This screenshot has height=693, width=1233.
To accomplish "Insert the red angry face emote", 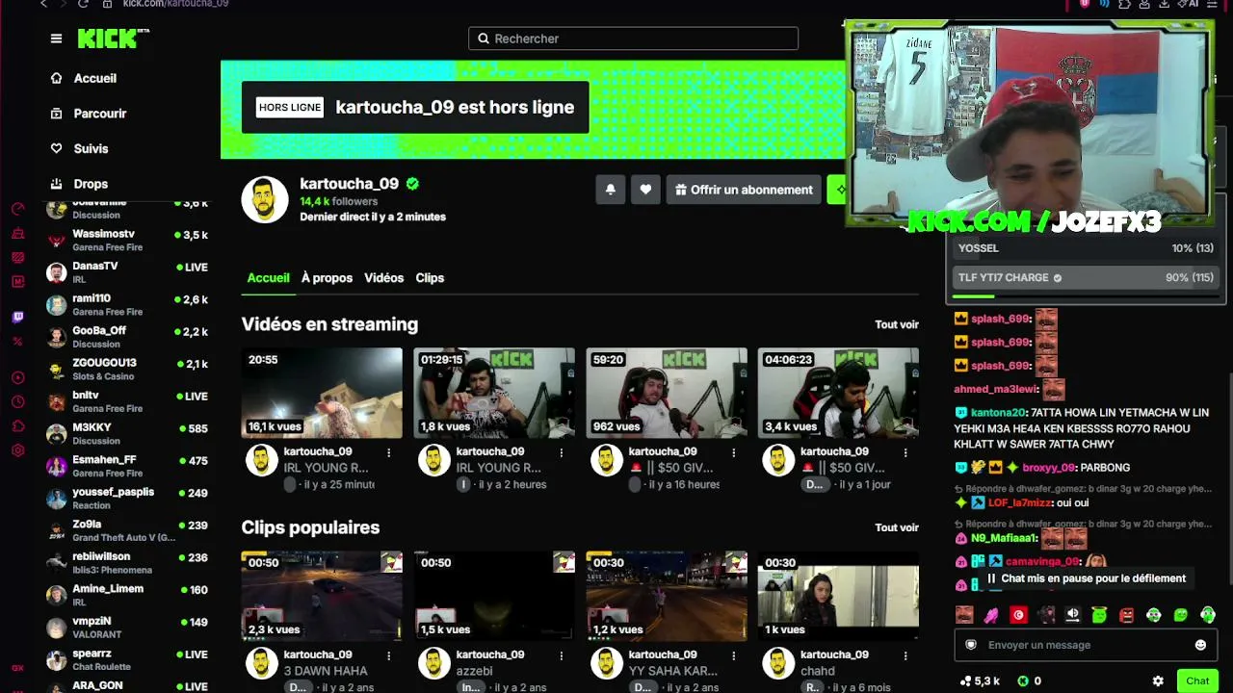I will click(x=1126, y=615).
